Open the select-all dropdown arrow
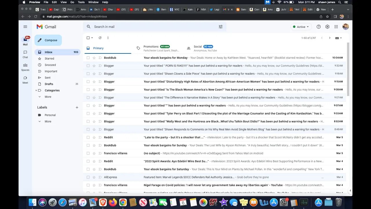This screenshot has width=371, height=209. click(x=92, y=38)
